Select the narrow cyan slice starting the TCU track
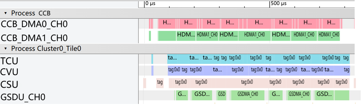Screen dimensions: 362x109 click(x=152, y=59)
